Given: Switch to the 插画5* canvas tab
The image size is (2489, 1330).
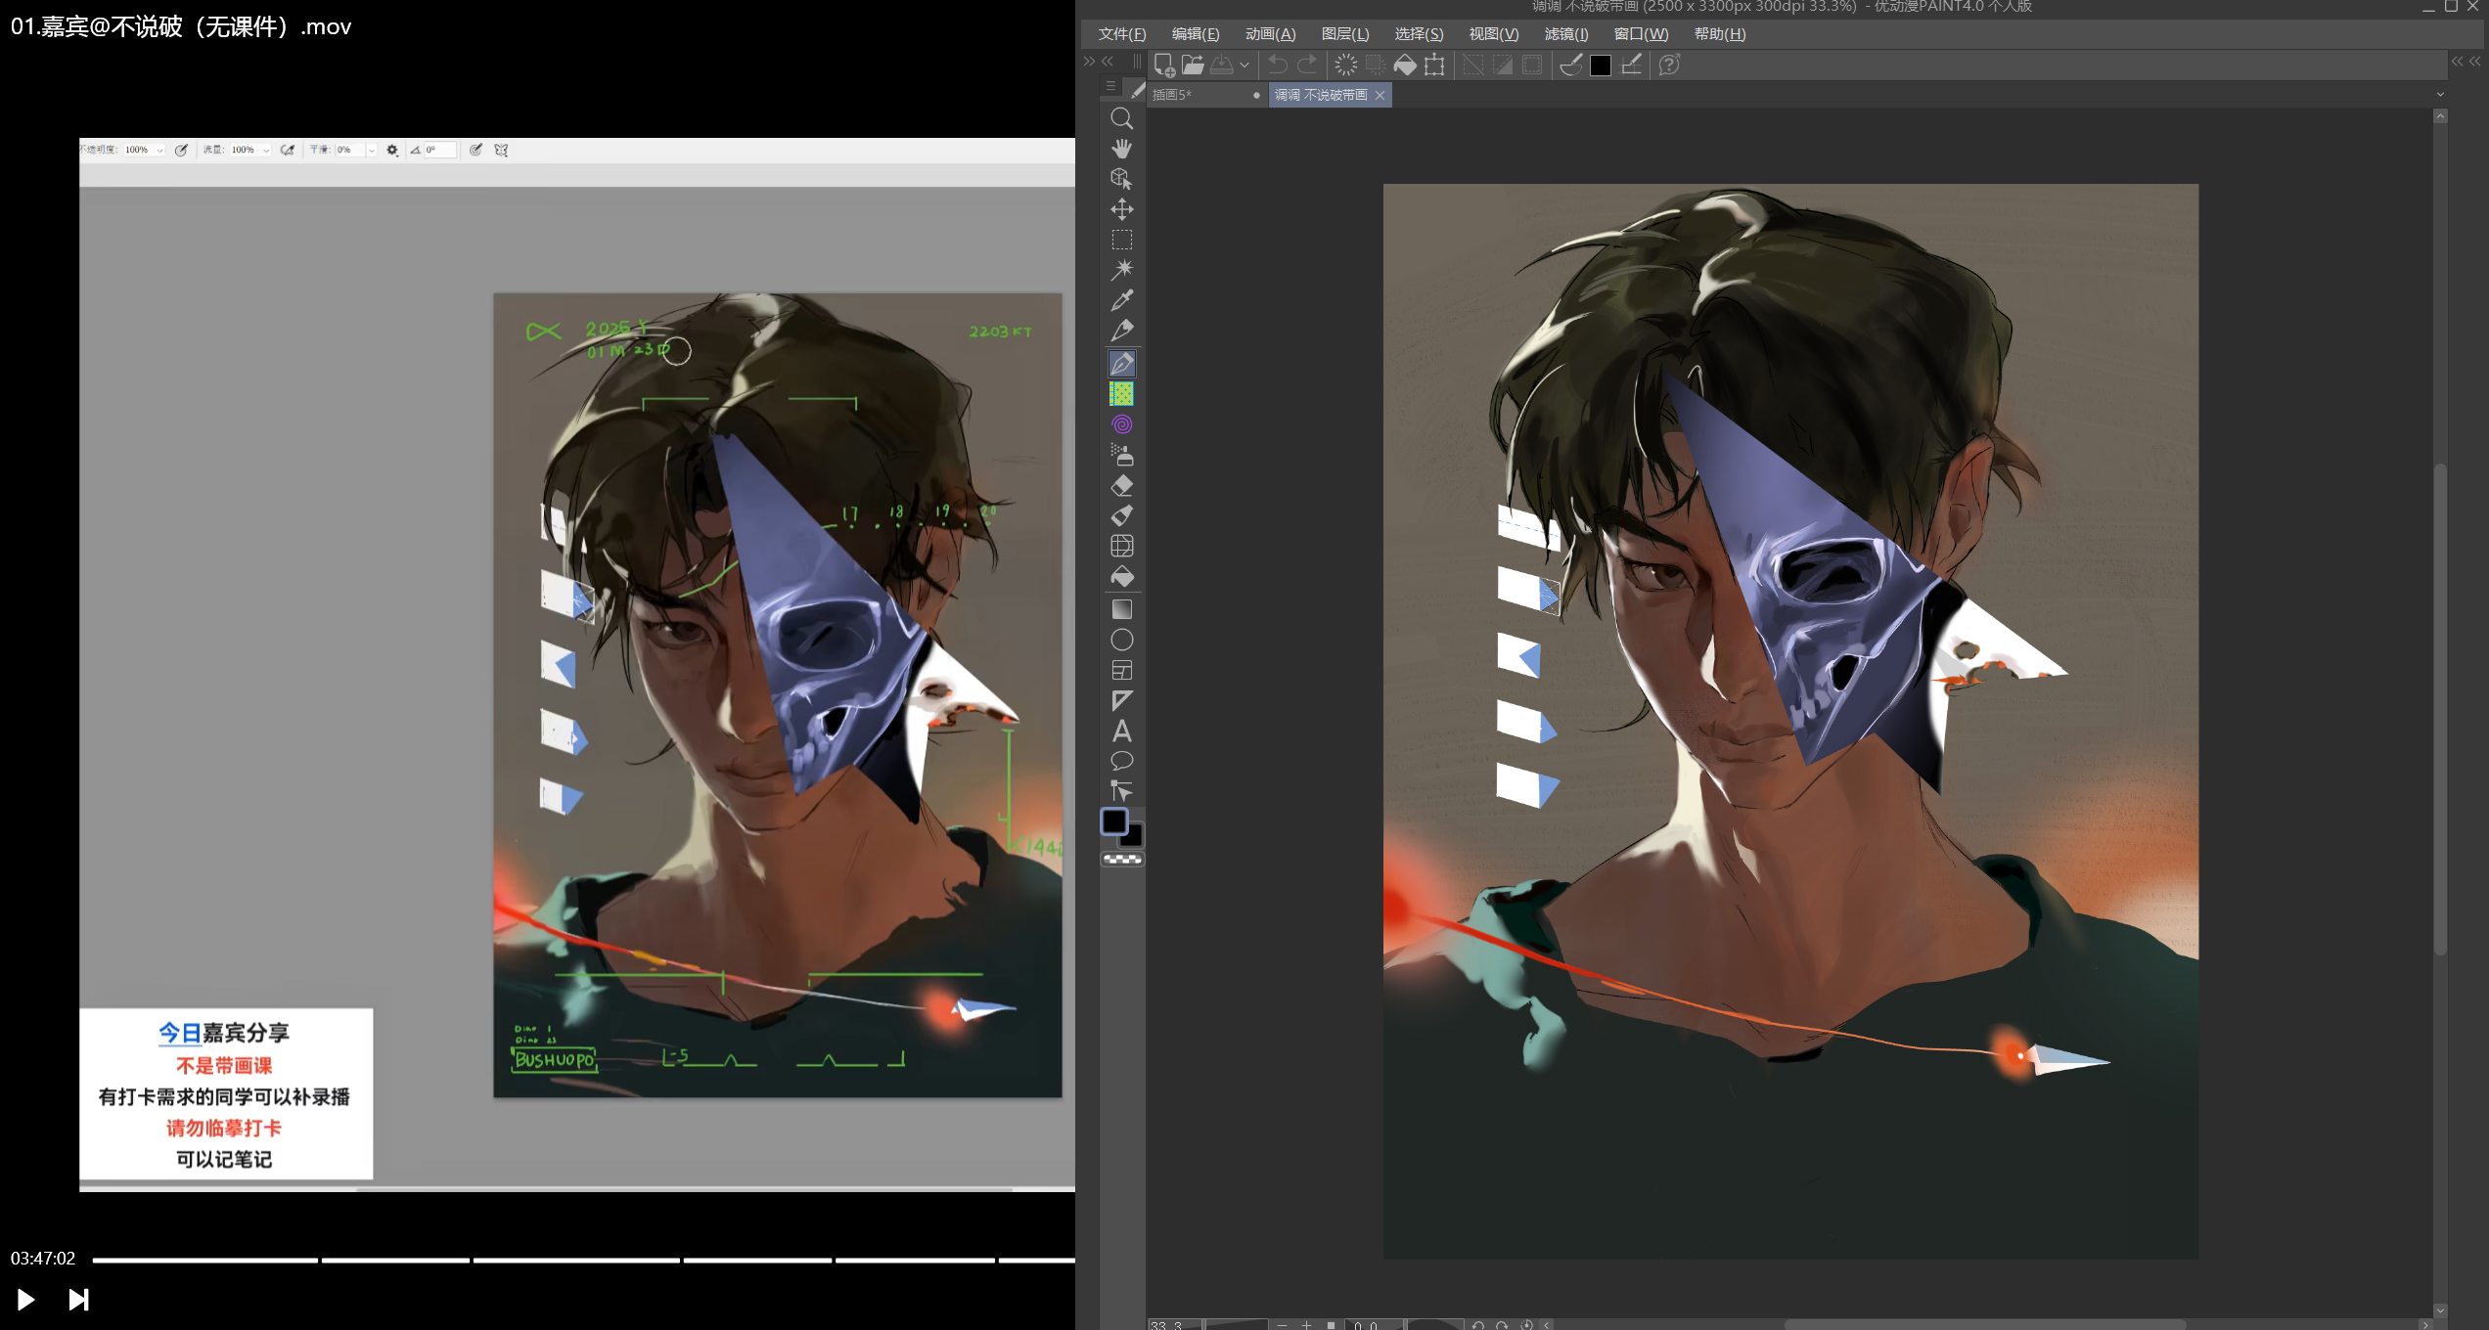Looking at the screenshot, I should 1172,95.
